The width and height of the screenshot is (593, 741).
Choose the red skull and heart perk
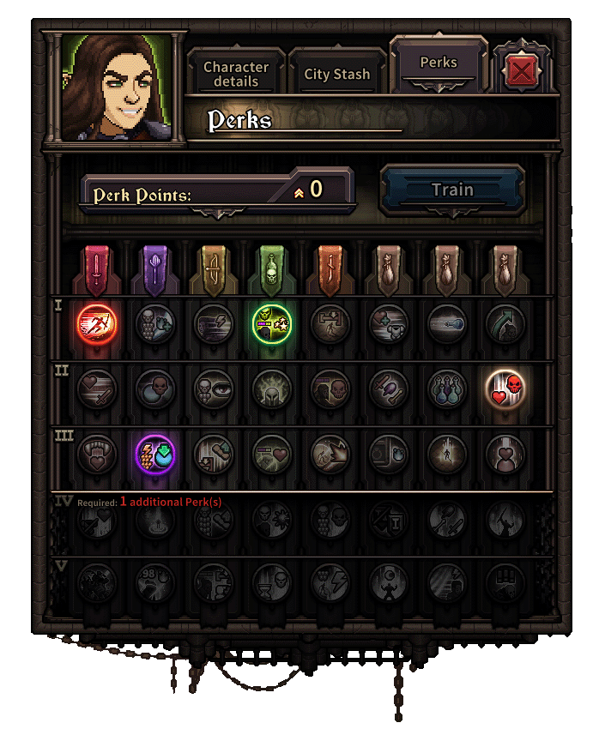[x=505, y=389]
